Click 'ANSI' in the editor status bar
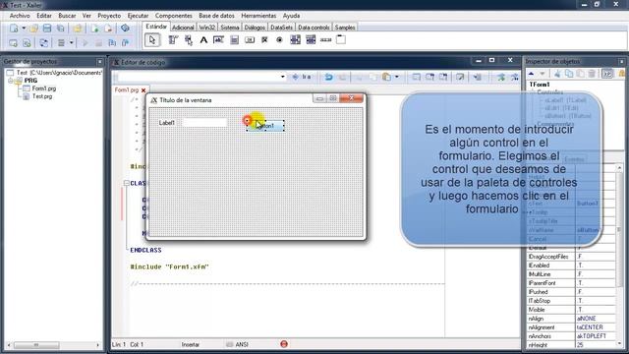 point(242,344)
